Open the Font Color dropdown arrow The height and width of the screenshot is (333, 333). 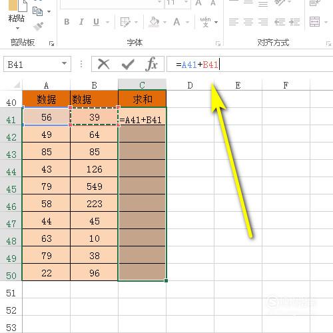pos(187,22)
